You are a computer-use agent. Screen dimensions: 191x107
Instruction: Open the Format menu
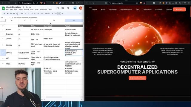[27, 10]
